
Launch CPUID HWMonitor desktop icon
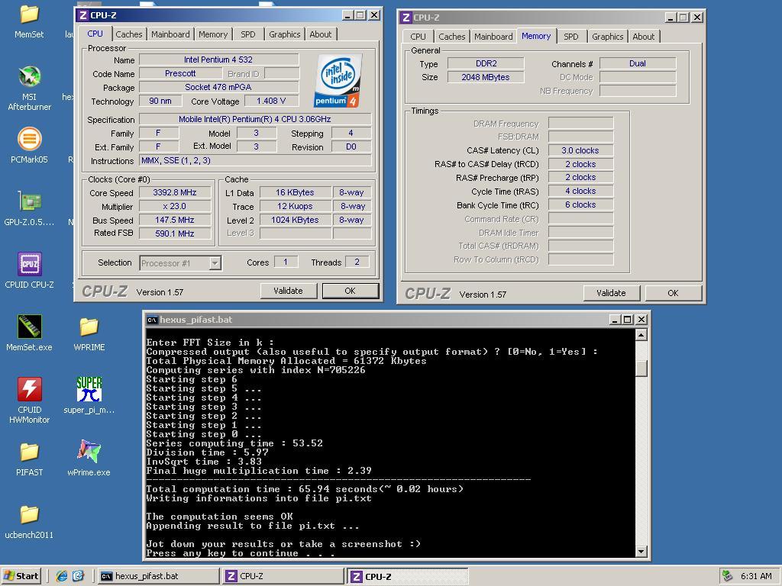click(29, 400)
